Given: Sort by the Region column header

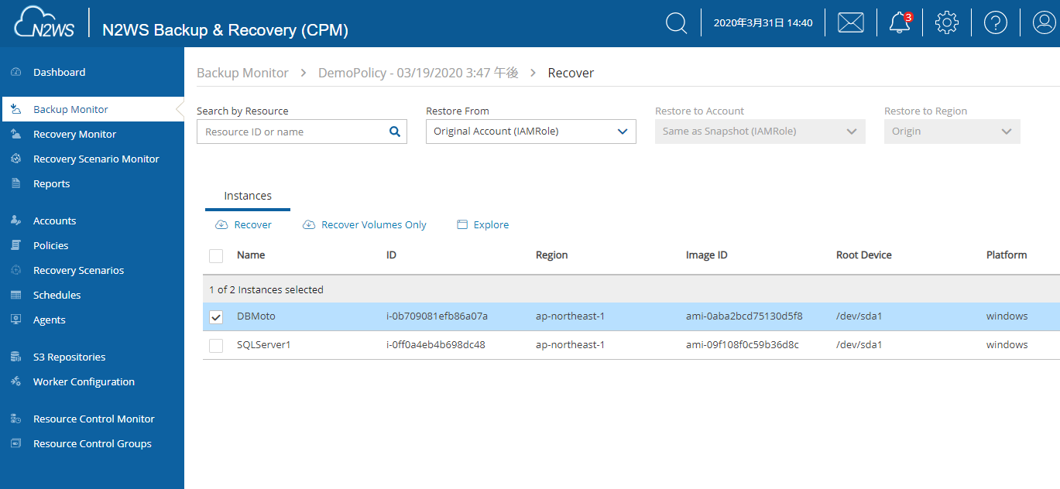Looking at the screenshot, I should click(x=551, y=255).
